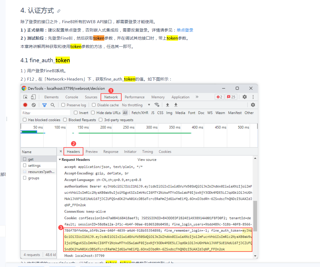320x267 pixels.
Task: Check Has blocked cookies checkbox
Action: [25, 120]
